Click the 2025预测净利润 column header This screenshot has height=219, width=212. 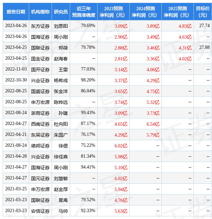coord(178,12)
